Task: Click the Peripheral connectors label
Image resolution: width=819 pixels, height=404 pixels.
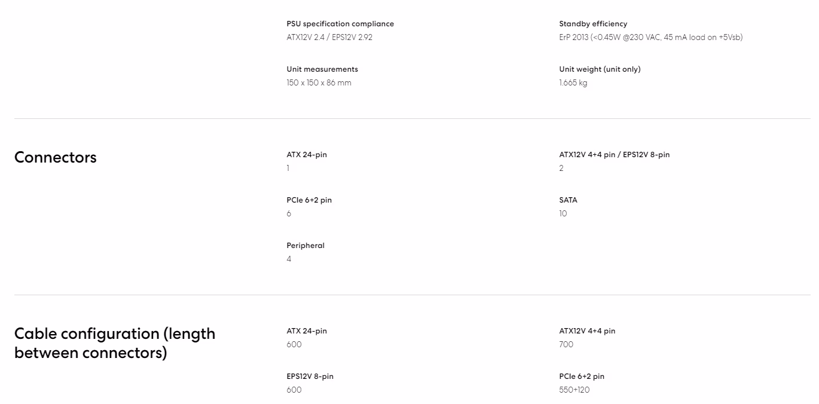Action: pyautogui.click(x=305, y=246)
